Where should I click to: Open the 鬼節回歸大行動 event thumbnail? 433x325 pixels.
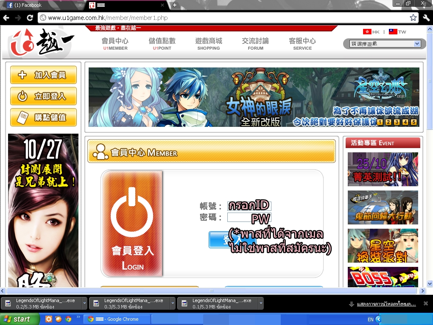(383, 207)
